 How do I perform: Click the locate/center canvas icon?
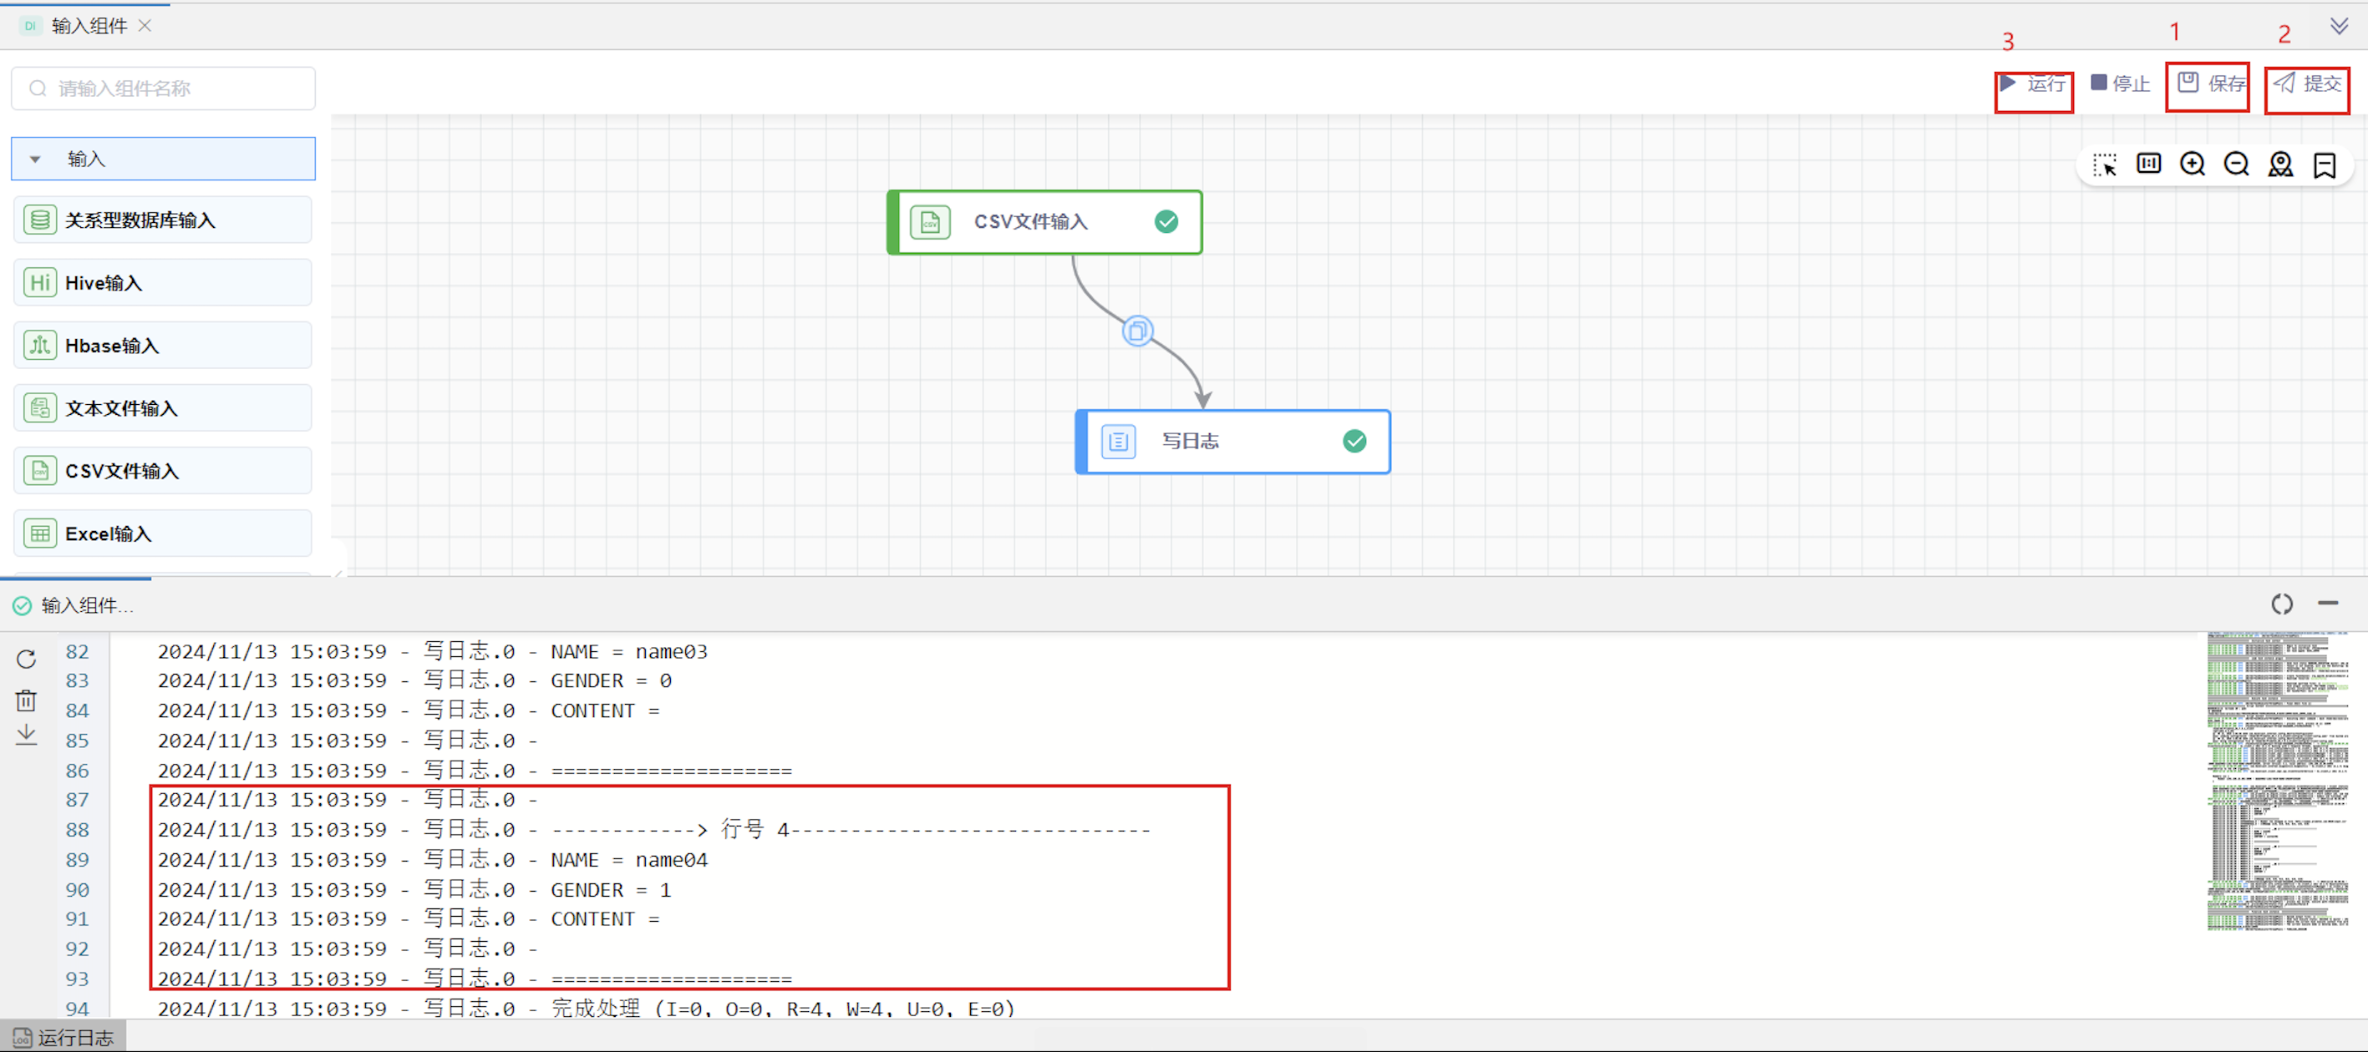click(2280, 164)
